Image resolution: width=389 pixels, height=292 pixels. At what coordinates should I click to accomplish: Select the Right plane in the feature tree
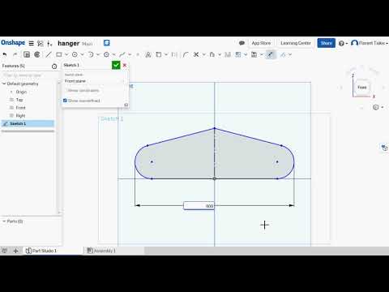click(x=20, y=115)
